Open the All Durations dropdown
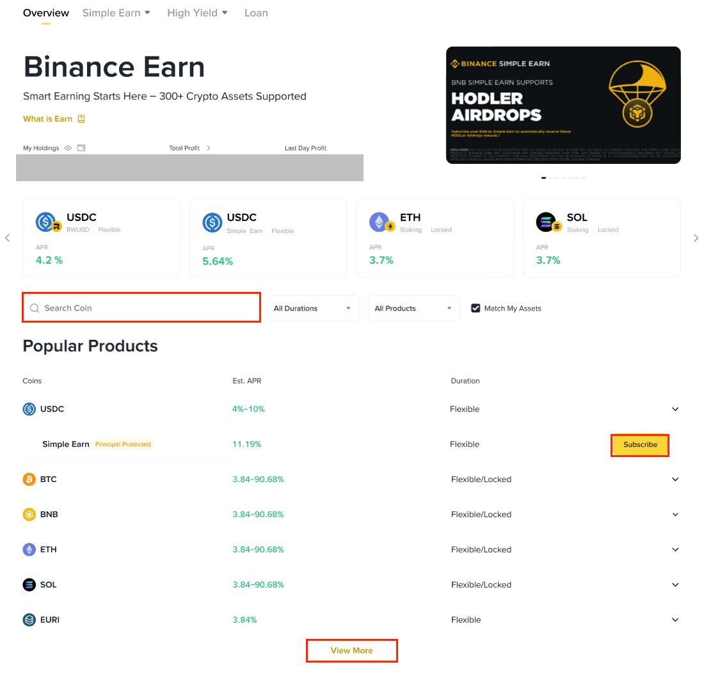The image size is (720, 676). (x=312, y=308)
